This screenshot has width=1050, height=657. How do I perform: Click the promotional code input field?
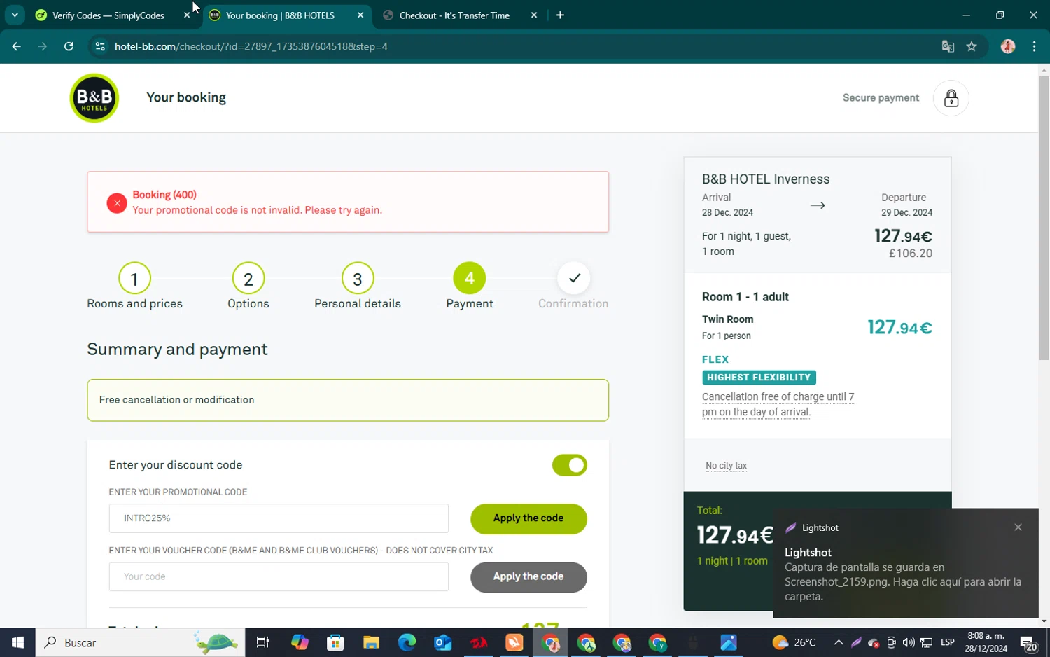point(279,518)
